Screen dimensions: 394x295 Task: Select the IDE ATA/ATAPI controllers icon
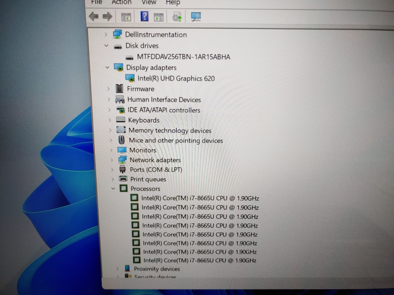click(120, 110)
